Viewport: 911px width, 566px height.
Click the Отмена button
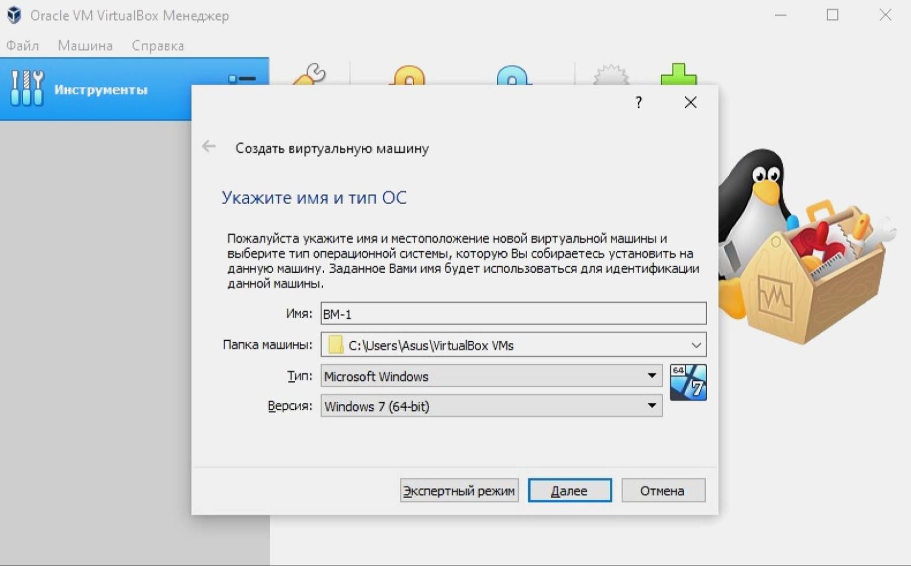click(x=663, y=490)
